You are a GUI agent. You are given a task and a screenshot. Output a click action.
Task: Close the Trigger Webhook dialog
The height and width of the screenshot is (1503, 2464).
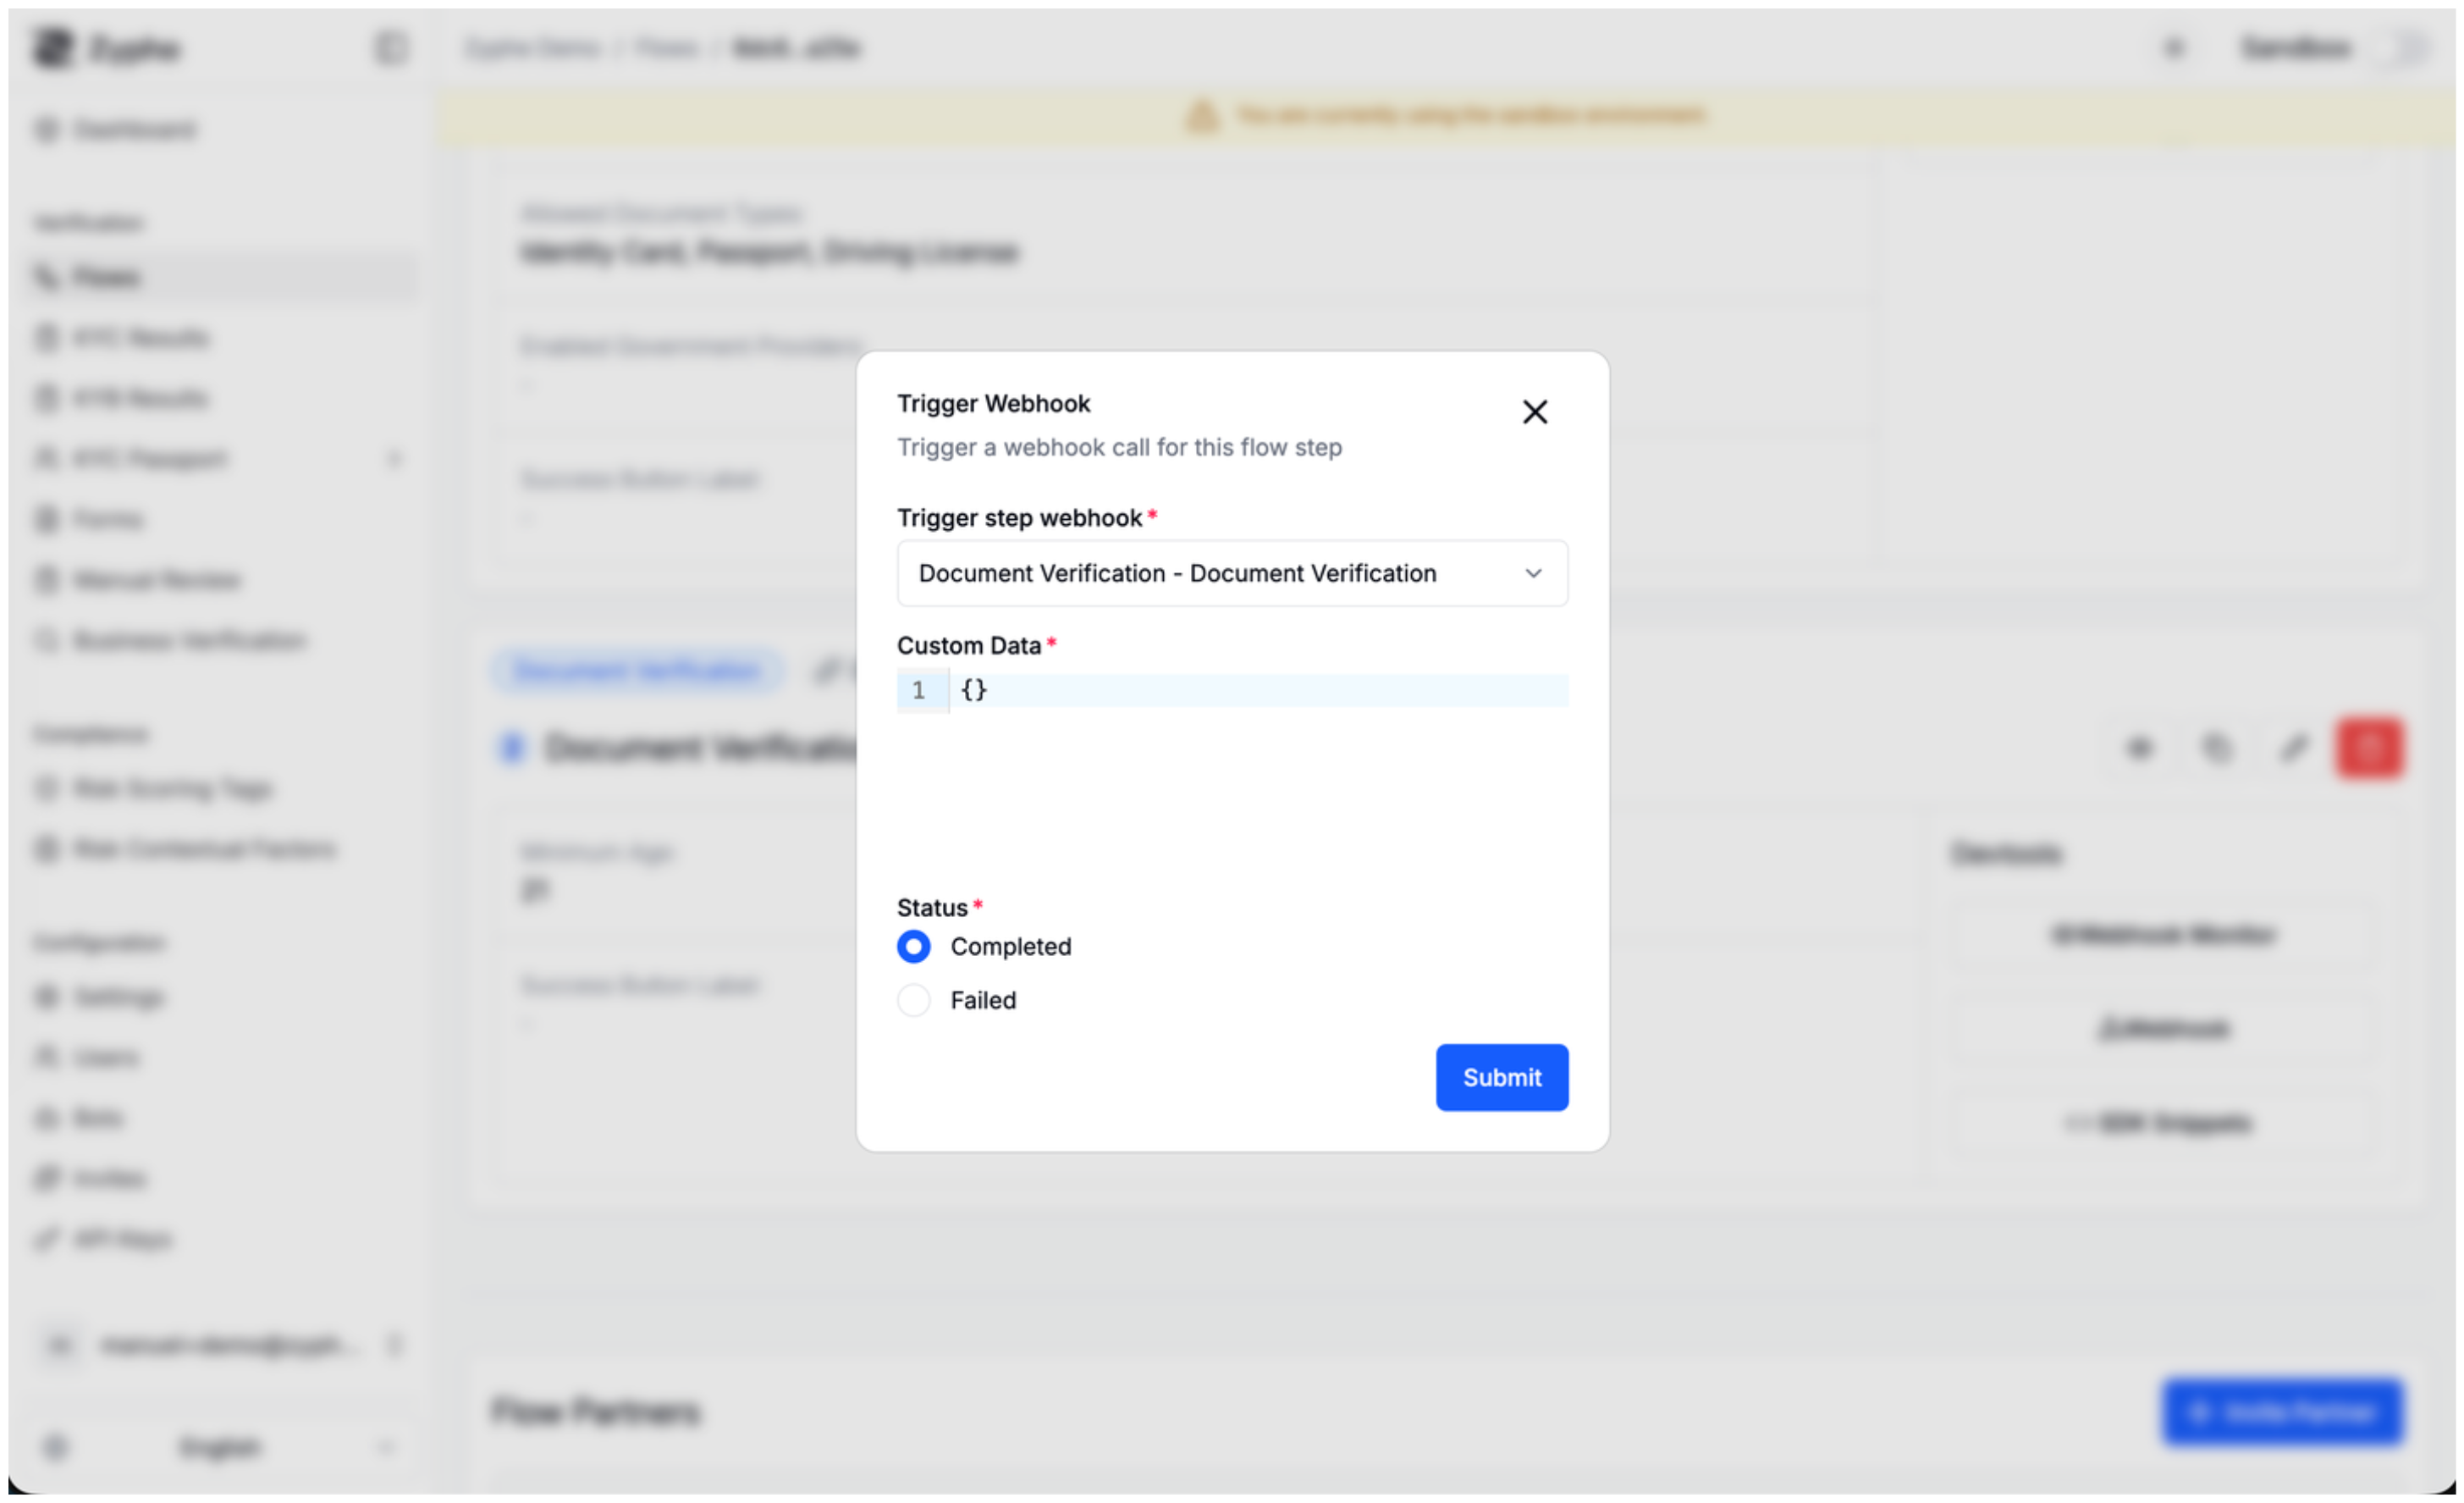1534,412
